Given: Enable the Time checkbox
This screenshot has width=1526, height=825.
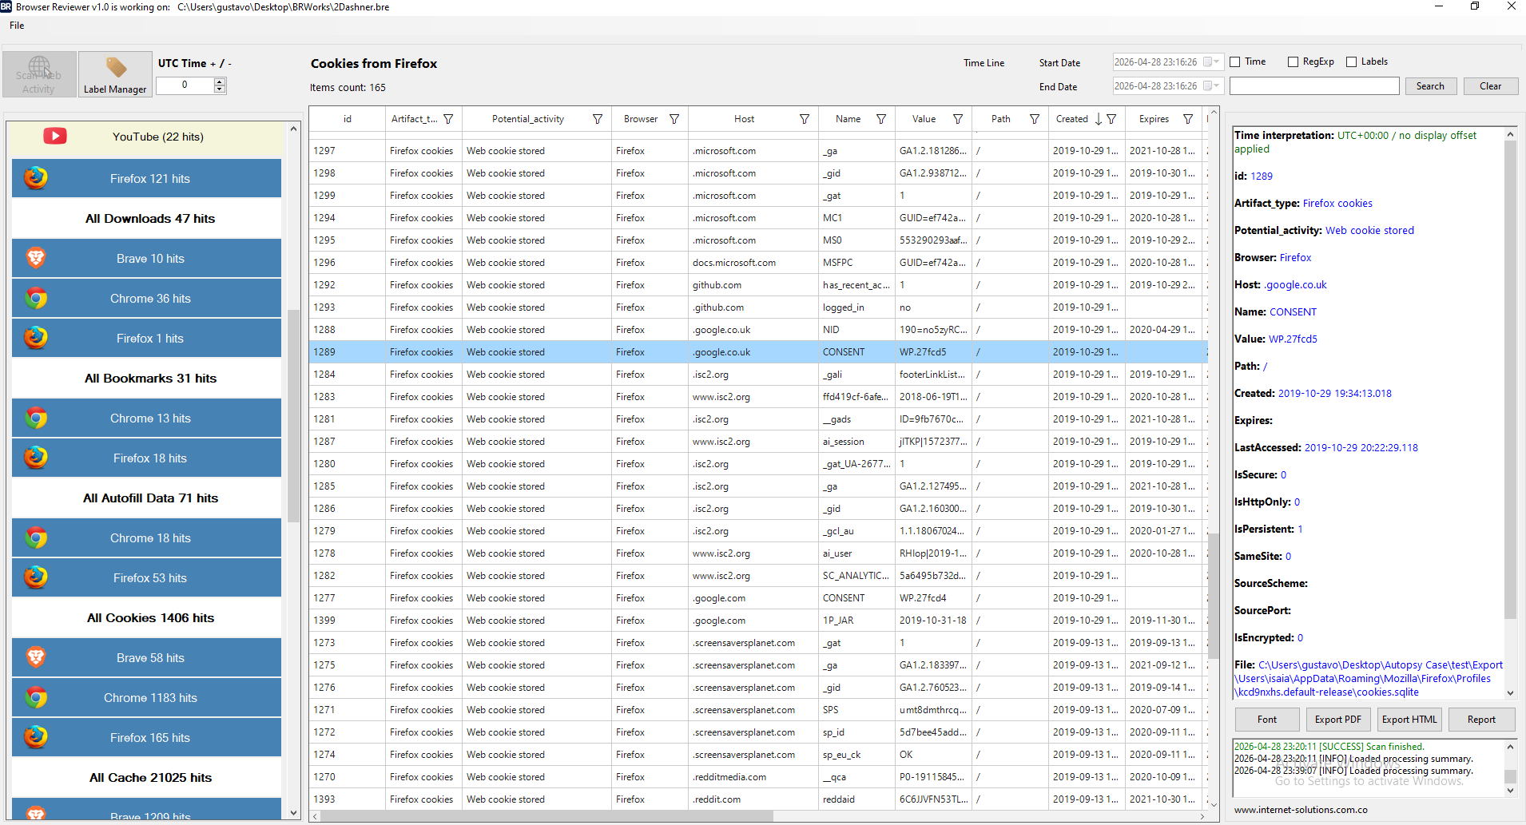Looking at the screenshot, I should 1235,61.
